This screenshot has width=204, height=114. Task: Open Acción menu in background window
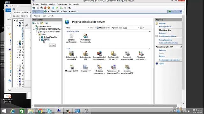pos(25,12)
